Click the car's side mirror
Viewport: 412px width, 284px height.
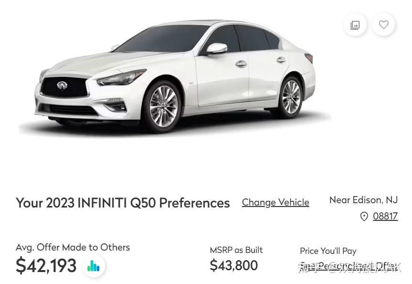[216, 49]
